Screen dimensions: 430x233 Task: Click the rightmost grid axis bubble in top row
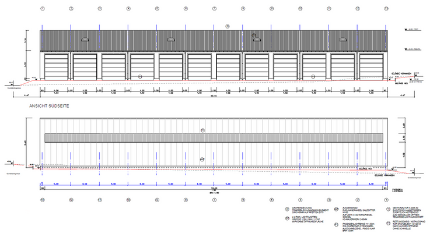pos(386,9)
